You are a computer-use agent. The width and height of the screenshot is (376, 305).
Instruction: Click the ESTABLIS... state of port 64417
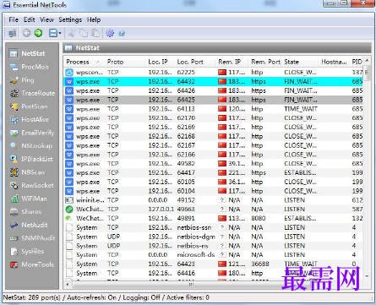tap(300, 172)
